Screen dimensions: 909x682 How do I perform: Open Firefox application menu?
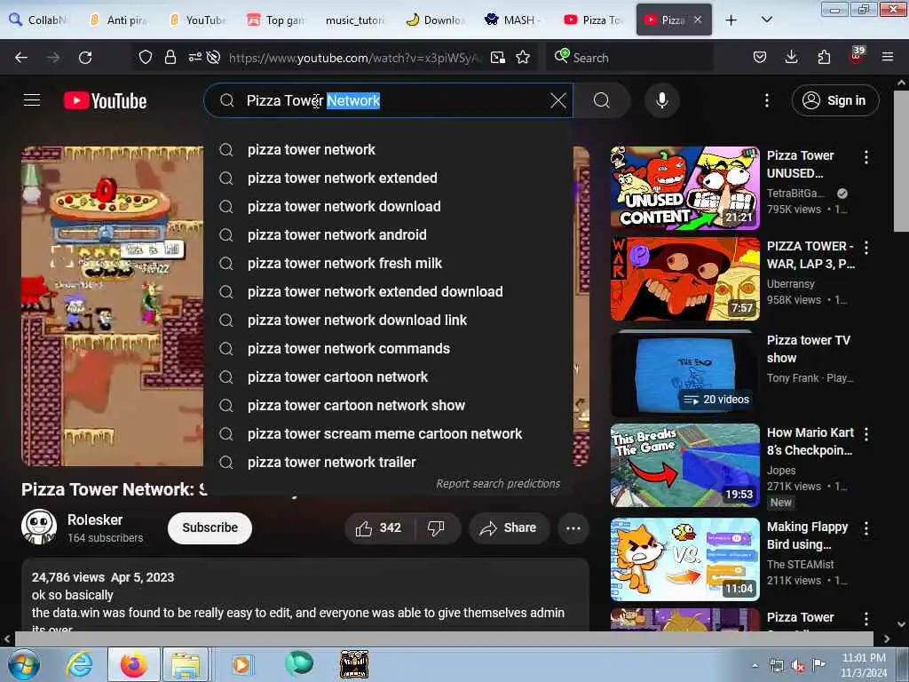click(x=887, y=58)
